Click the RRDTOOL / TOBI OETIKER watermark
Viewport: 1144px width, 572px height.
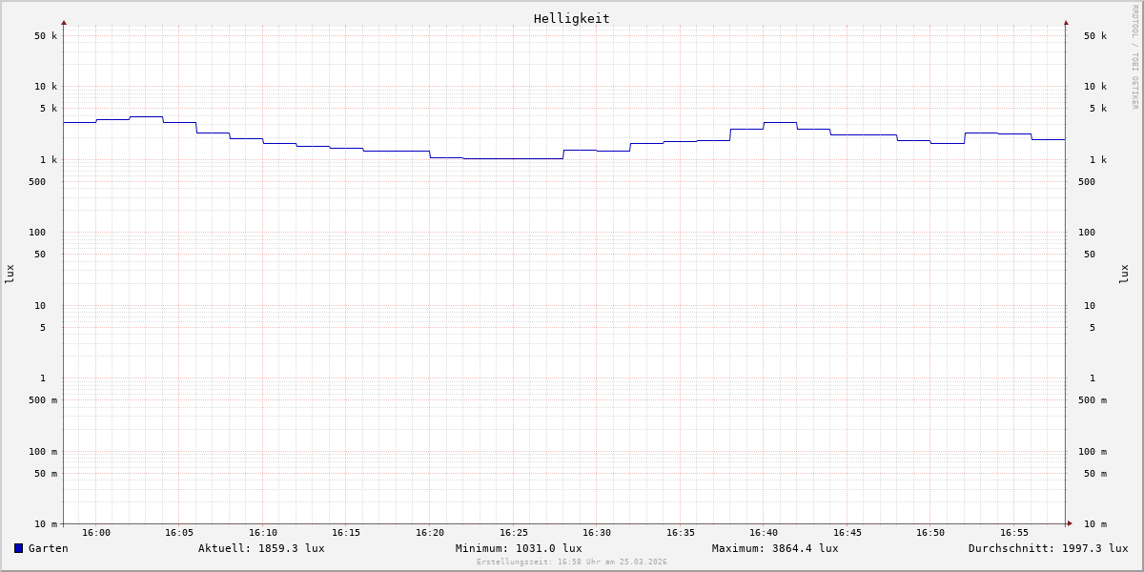pos(1134,57)
